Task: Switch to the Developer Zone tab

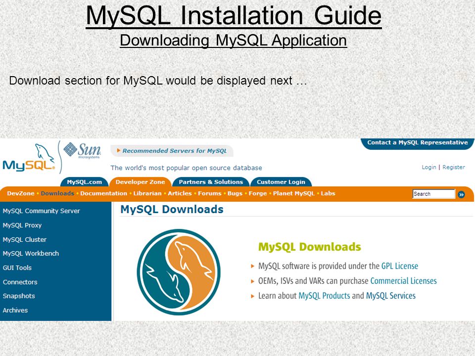Action: click(x=140, y=182)
